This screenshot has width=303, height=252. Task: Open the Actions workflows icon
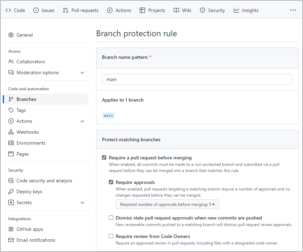click(110, 10)
